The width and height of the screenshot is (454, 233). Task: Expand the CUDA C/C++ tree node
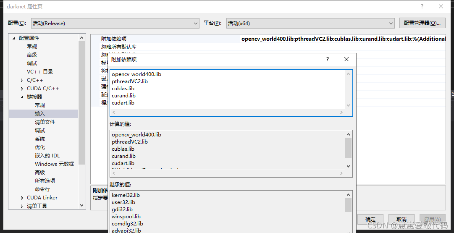(x=22, y=89)
